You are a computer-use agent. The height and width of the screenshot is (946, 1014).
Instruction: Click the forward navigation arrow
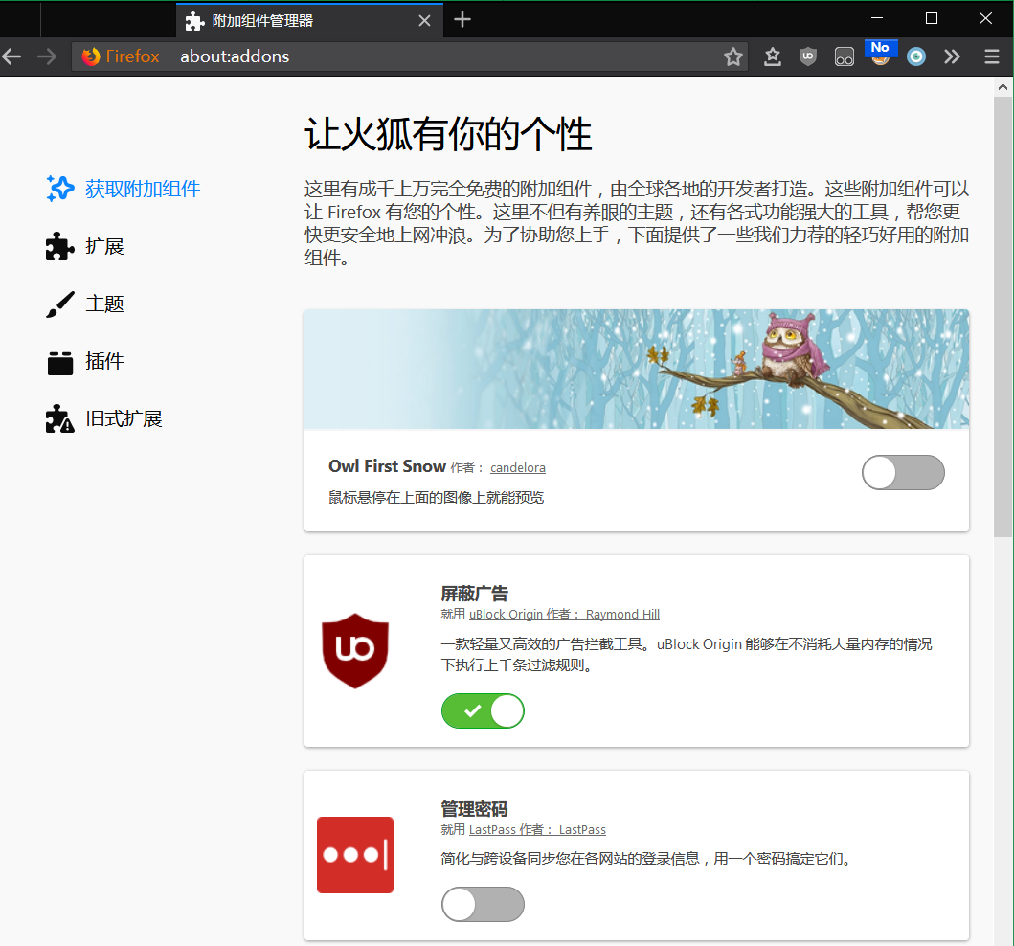pyautogui.click(x=47, y=56)
